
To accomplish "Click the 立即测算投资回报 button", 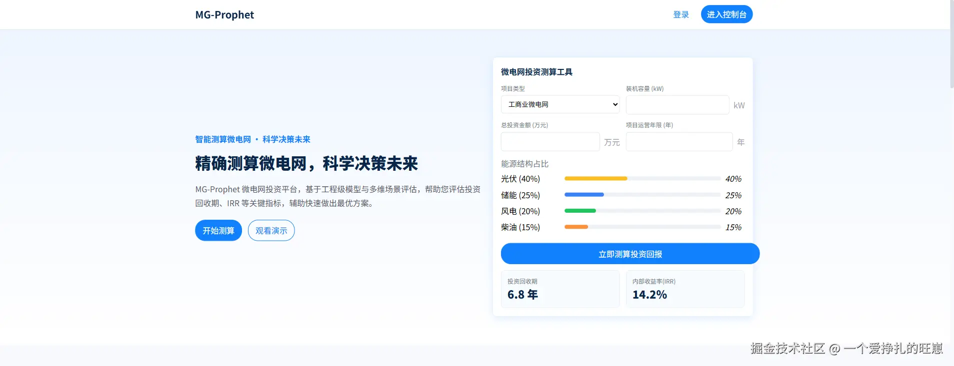I will point(630,254).
